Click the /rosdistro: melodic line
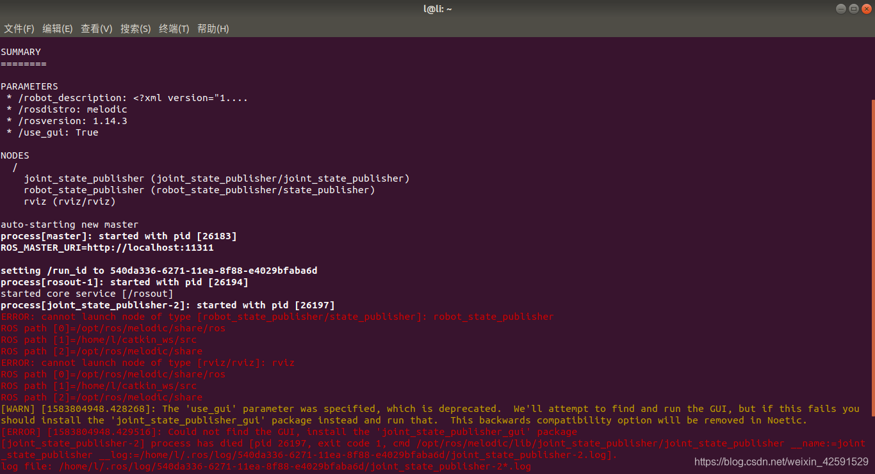Image resolution: width=875 pixels, height=474 pixels. point(67,109)
